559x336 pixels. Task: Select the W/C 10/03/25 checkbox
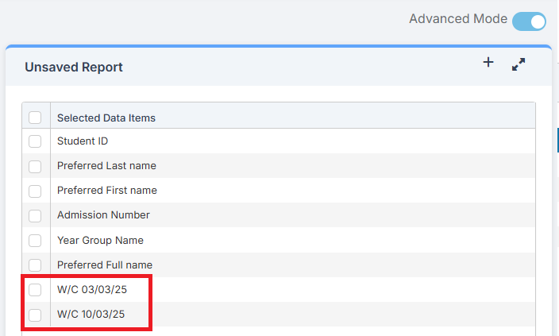click(35, 315)
